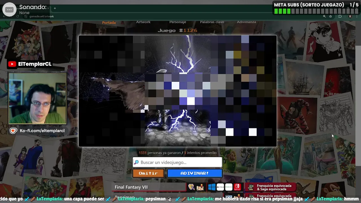Bookmark this page with the star icon
361x203 pixels.
click(x=331, y=16)
